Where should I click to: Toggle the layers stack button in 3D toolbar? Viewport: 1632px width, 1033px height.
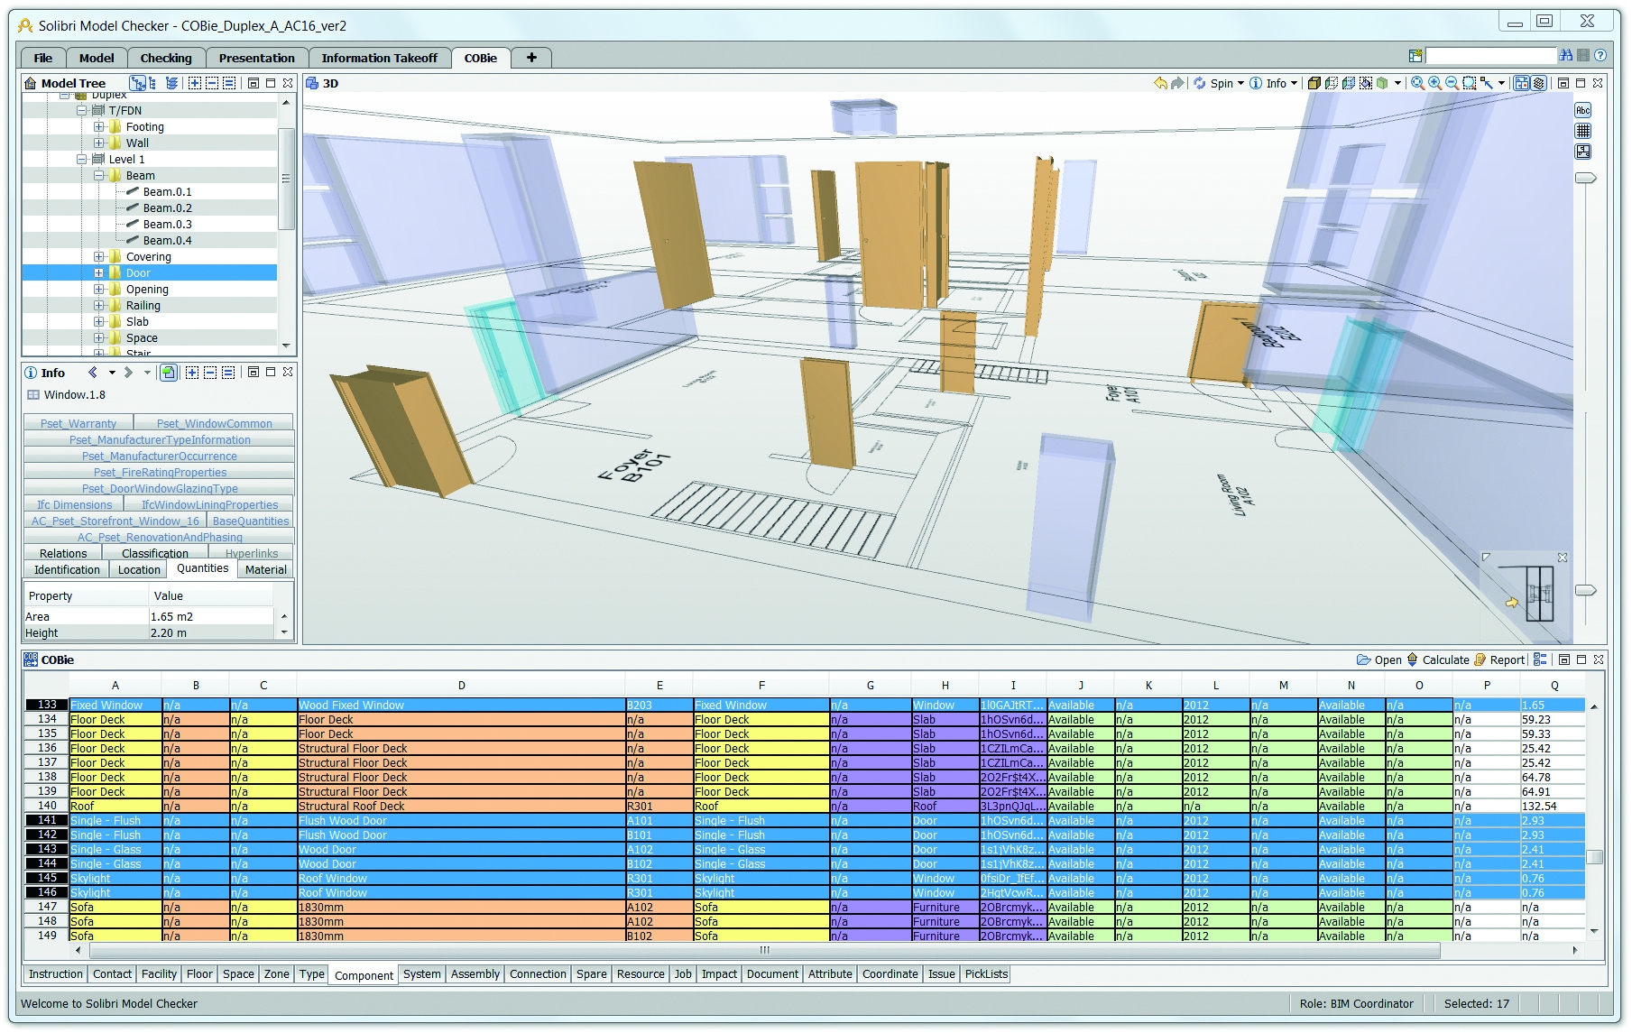tap(1539, 83)
